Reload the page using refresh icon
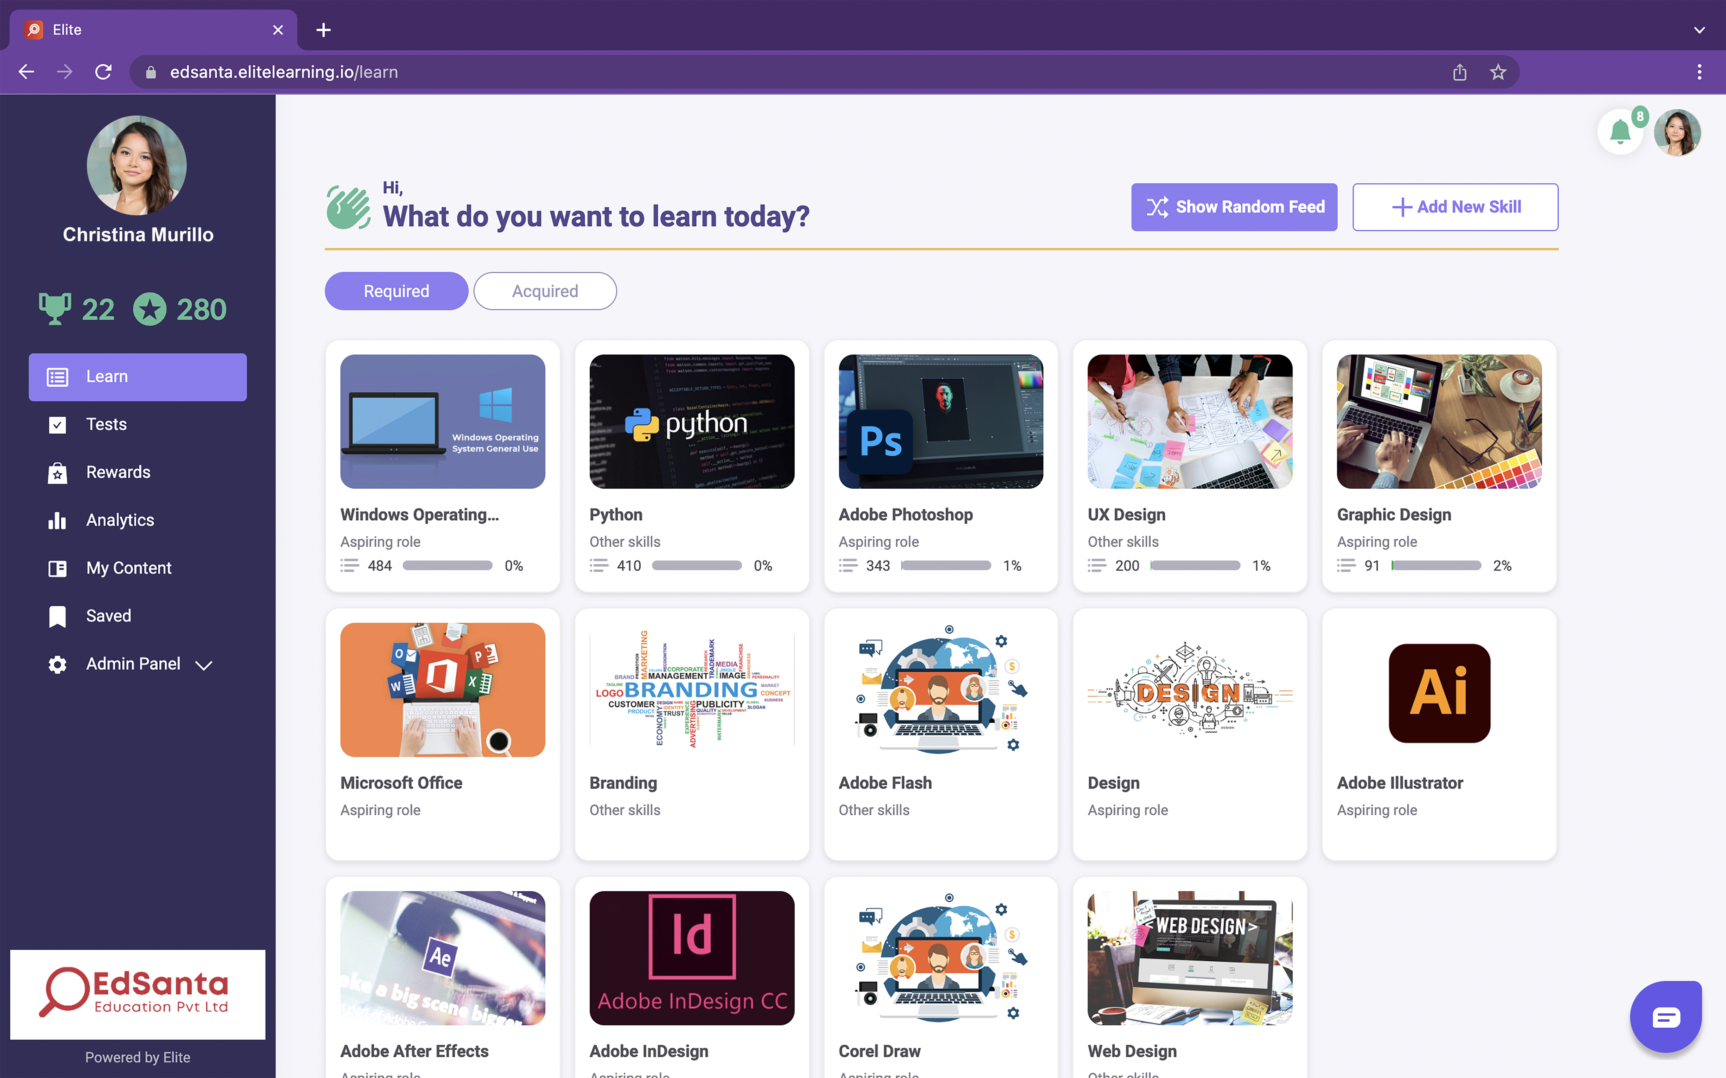The width and height of the screenshot is (1726, 1078). 104,72
